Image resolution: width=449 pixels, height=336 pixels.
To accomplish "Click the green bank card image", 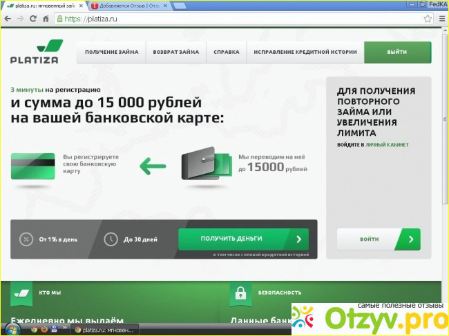I will pyautogui.click(x=32, y=166).
